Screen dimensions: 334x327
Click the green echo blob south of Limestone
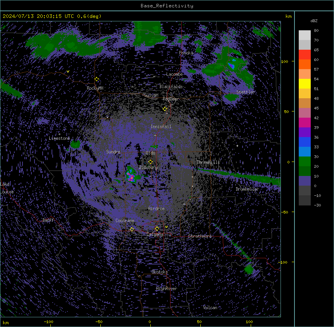(x=75, y=144)
